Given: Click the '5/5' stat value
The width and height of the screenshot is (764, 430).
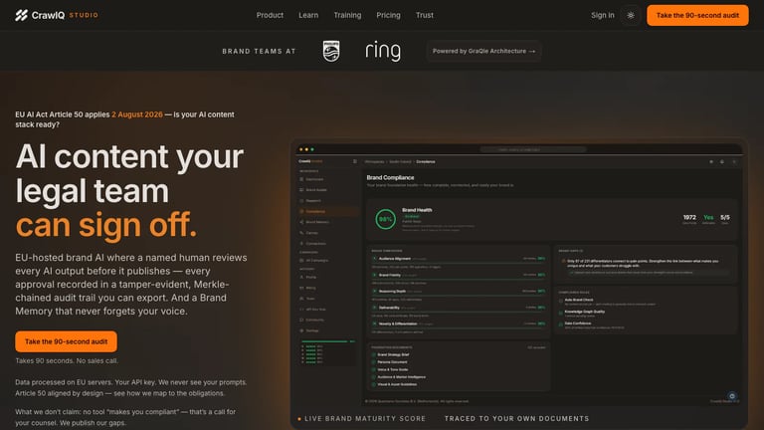Looking at the screenshot, I should (725, 217).
